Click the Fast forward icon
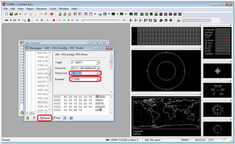235x144 pixels. [73, 20]
